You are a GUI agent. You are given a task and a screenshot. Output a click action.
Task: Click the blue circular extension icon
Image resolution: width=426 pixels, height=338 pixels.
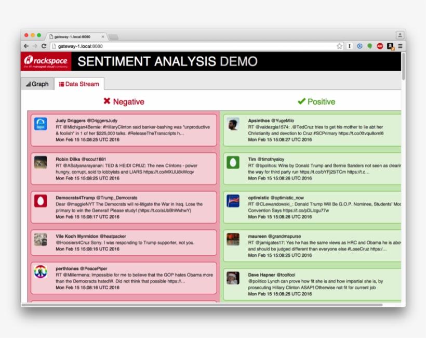coord(360,46)
